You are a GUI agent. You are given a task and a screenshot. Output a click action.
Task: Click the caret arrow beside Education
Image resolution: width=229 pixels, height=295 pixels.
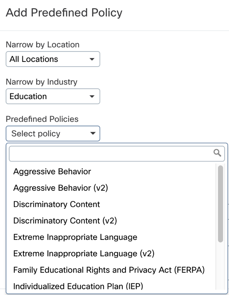tap(92, 96)
